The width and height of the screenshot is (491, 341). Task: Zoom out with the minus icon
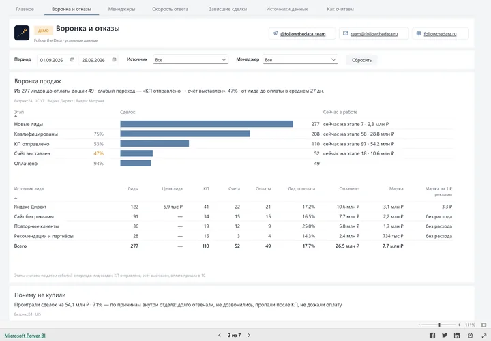click(x=419, y=325)
